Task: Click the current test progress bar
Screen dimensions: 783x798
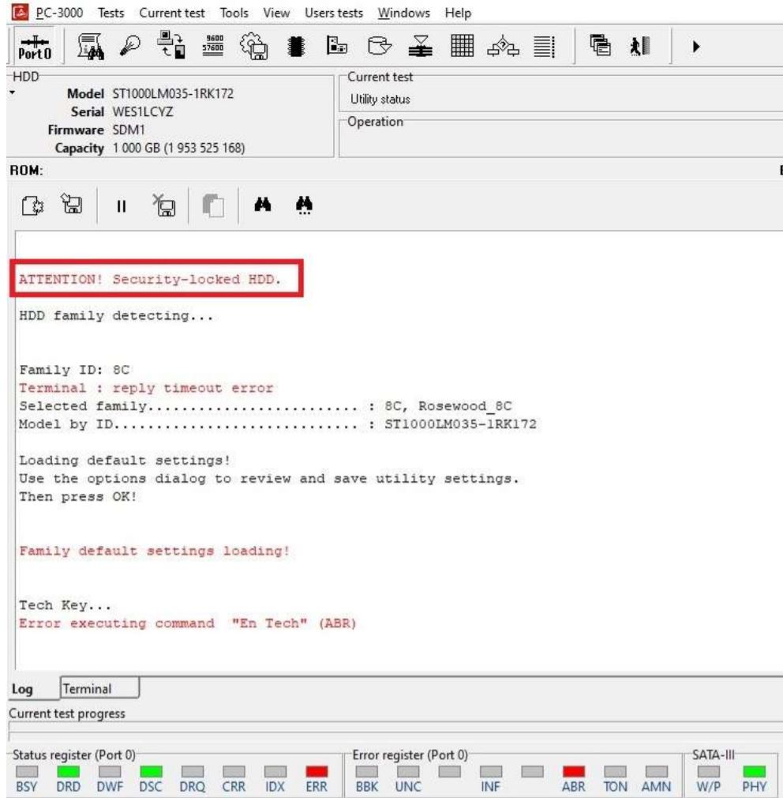Action: 395,731
